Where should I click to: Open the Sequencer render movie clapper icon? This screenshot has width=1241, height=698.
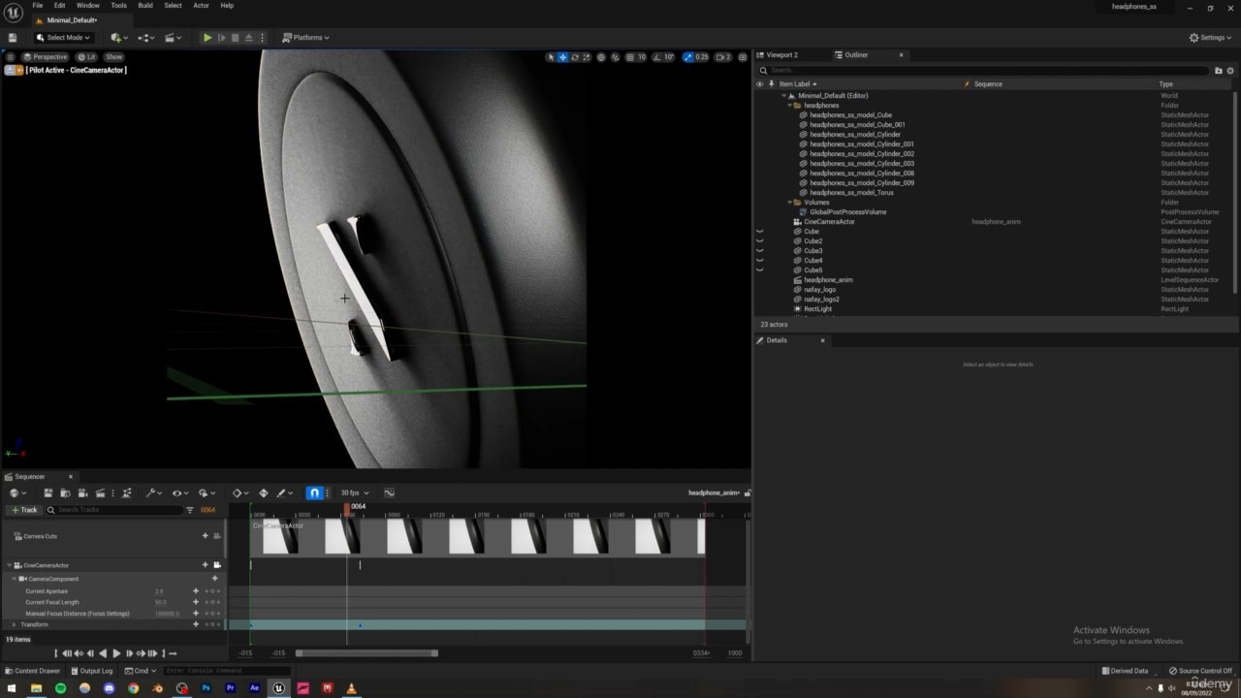tap(100, 493)
